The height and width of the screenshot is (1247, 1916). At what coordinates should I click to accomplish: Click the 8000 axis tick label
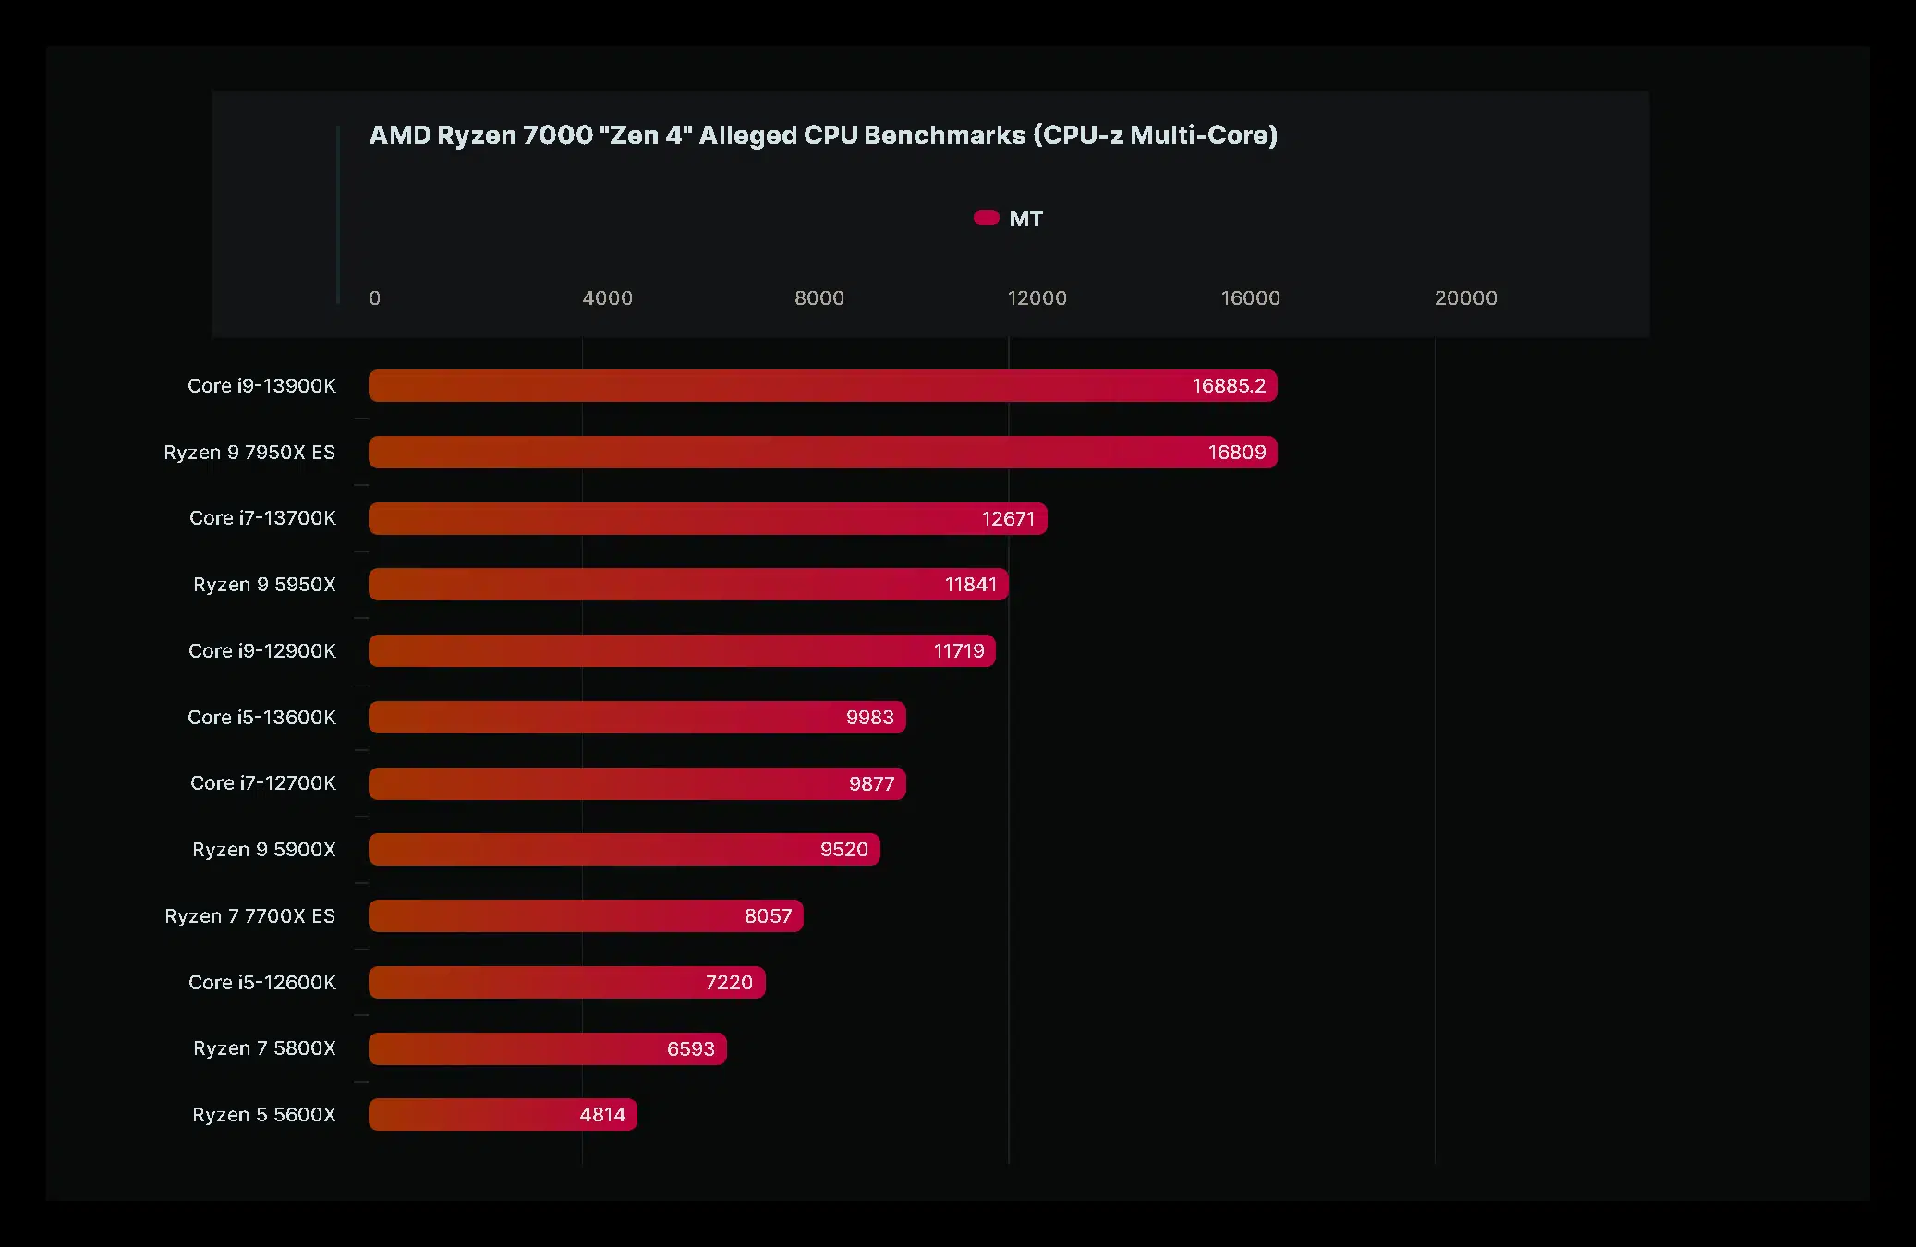coord(819,298)
